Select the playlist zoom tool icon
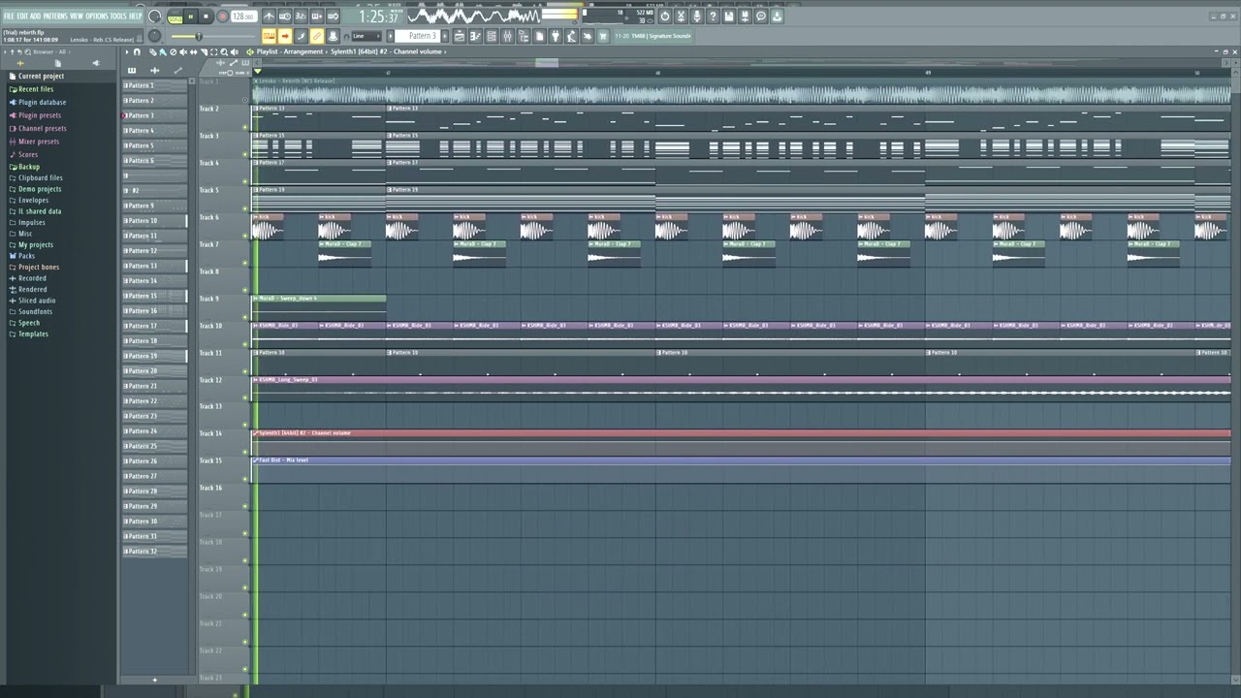Viewport: 1241px width, 698px height. coord(224,51)
